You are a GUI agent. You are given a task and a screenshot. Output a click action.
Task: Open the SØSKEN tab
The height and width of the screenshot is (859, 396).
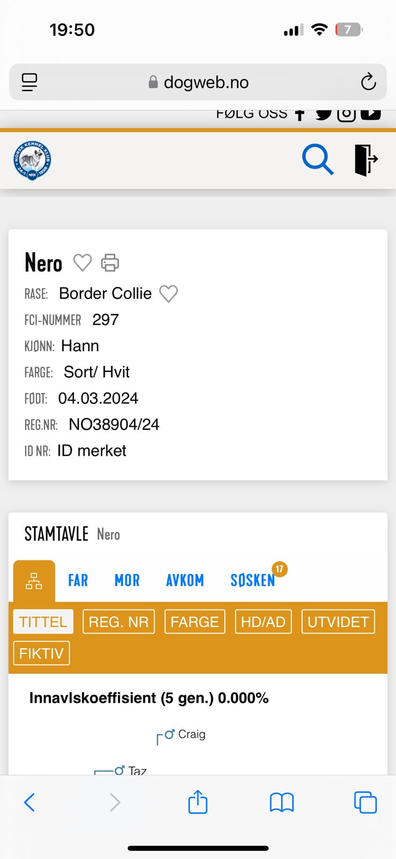click(253, 580)
